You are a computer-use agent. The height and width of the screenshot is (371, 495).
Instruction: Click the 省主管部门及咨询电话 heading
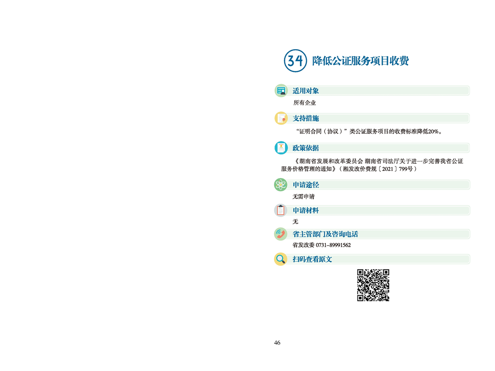point(325,234)
